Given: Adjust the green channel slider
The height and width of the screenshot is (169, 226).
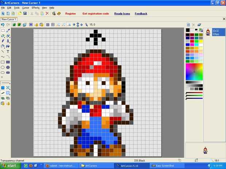Looking at the screenshot, I should [x=194, y=96].
